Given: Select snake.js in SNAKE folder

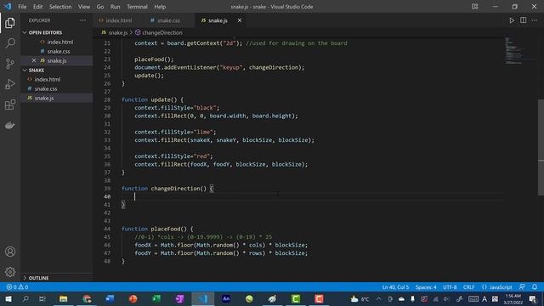Looking at the screenshot, I should pyautogui.click(x=44, y=99).
